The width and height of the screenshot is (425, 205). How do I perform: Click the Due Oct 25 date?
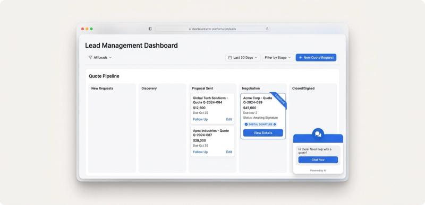pos(201,113)
